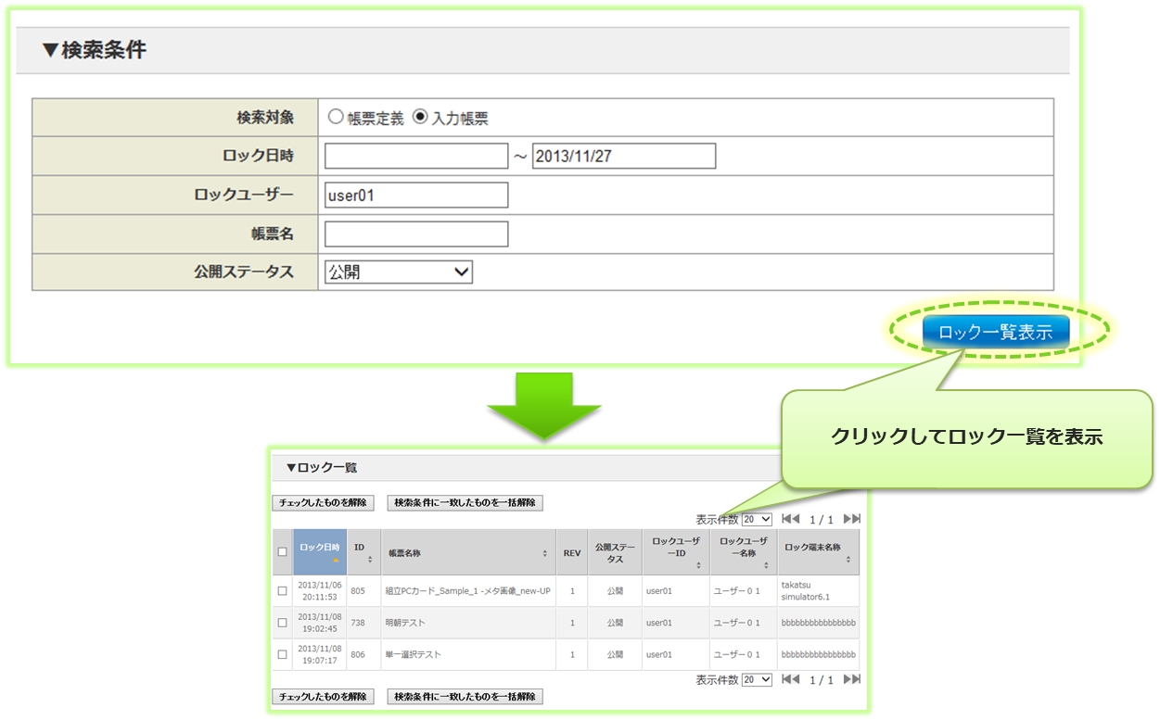Click the last-page icon above the lock list
The height and width of the screenshot is (720, 1160).
tap(851, 519)
